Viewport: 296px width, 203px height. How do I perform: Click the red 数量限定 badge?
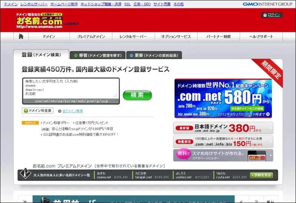click(x=184, y=142)
